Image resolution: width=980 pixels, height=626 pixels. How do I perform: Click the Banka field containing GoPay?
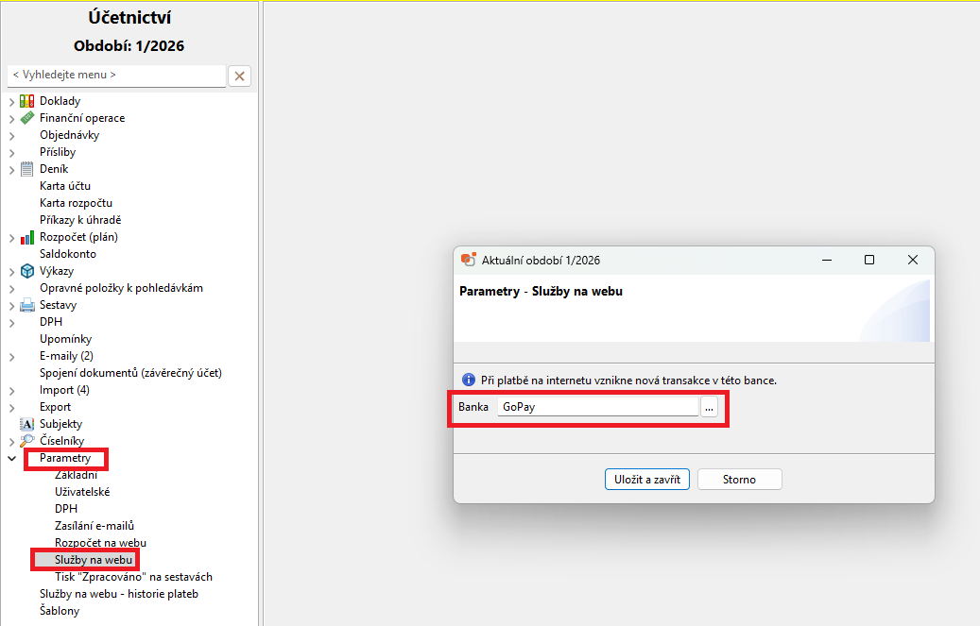[x=597, y=407]
